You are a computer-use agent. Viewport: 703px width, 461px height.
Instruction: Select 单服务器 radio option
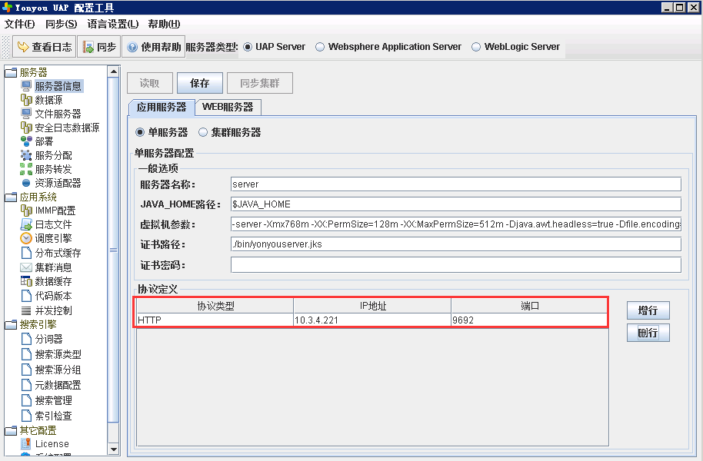click(x=140, y=132)
